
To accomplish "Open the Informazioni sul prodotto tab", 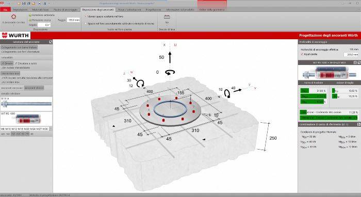I will point(180,10).
